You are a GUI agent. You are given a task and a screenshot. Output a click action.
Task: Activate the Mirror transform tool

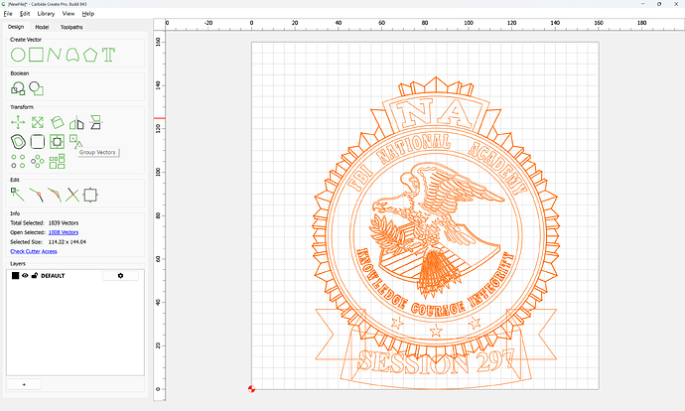pos(76,124)
